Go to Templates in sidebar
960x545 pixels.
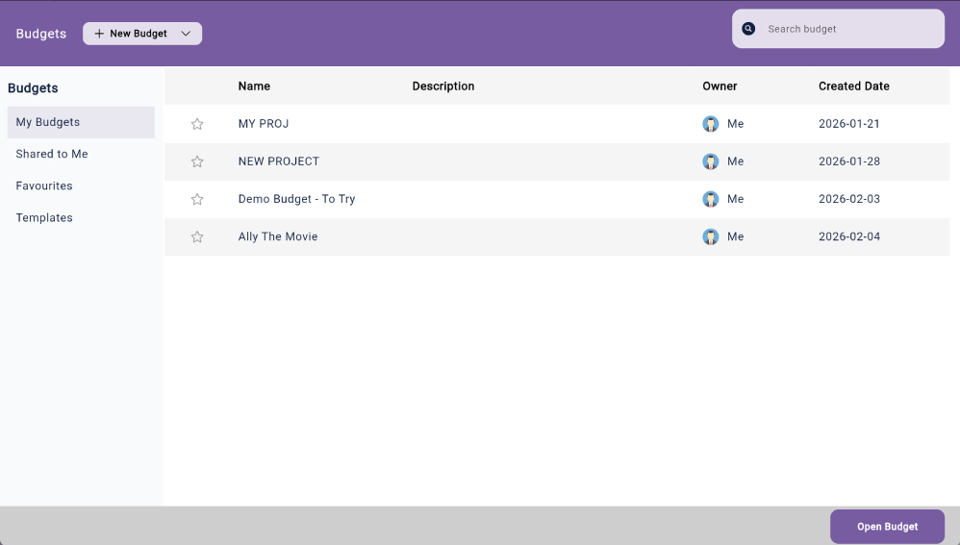pos(44,217)
